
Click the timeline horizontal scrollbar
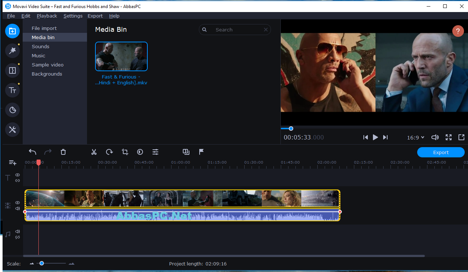point(224,256)
